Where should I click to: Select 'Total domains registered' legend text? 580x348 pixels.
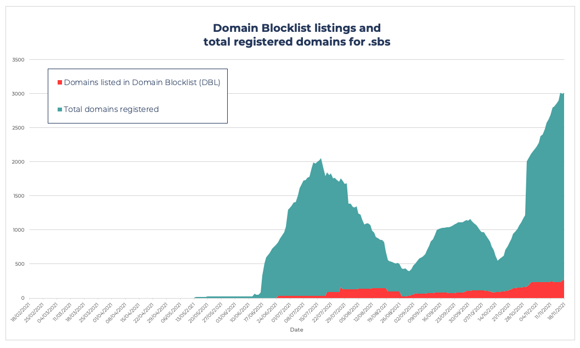tap(111, 109)
